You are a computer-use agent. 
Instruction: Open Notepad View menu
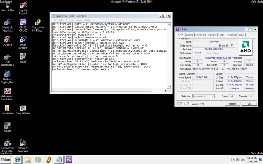tap(80, 20)
